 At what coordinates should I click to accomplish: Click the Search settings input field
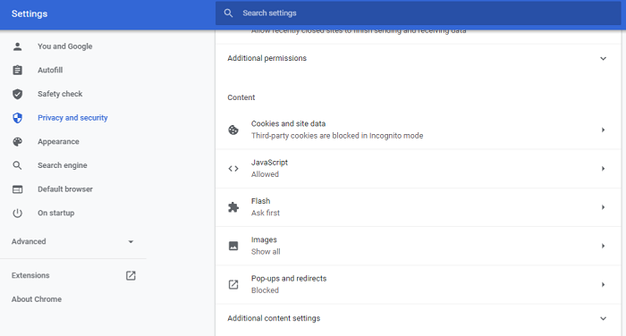click(x=419, y=13)
